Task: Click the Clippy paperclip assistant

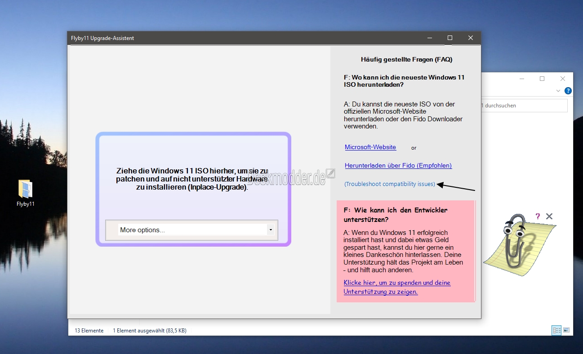Action: tap(514, 240)
